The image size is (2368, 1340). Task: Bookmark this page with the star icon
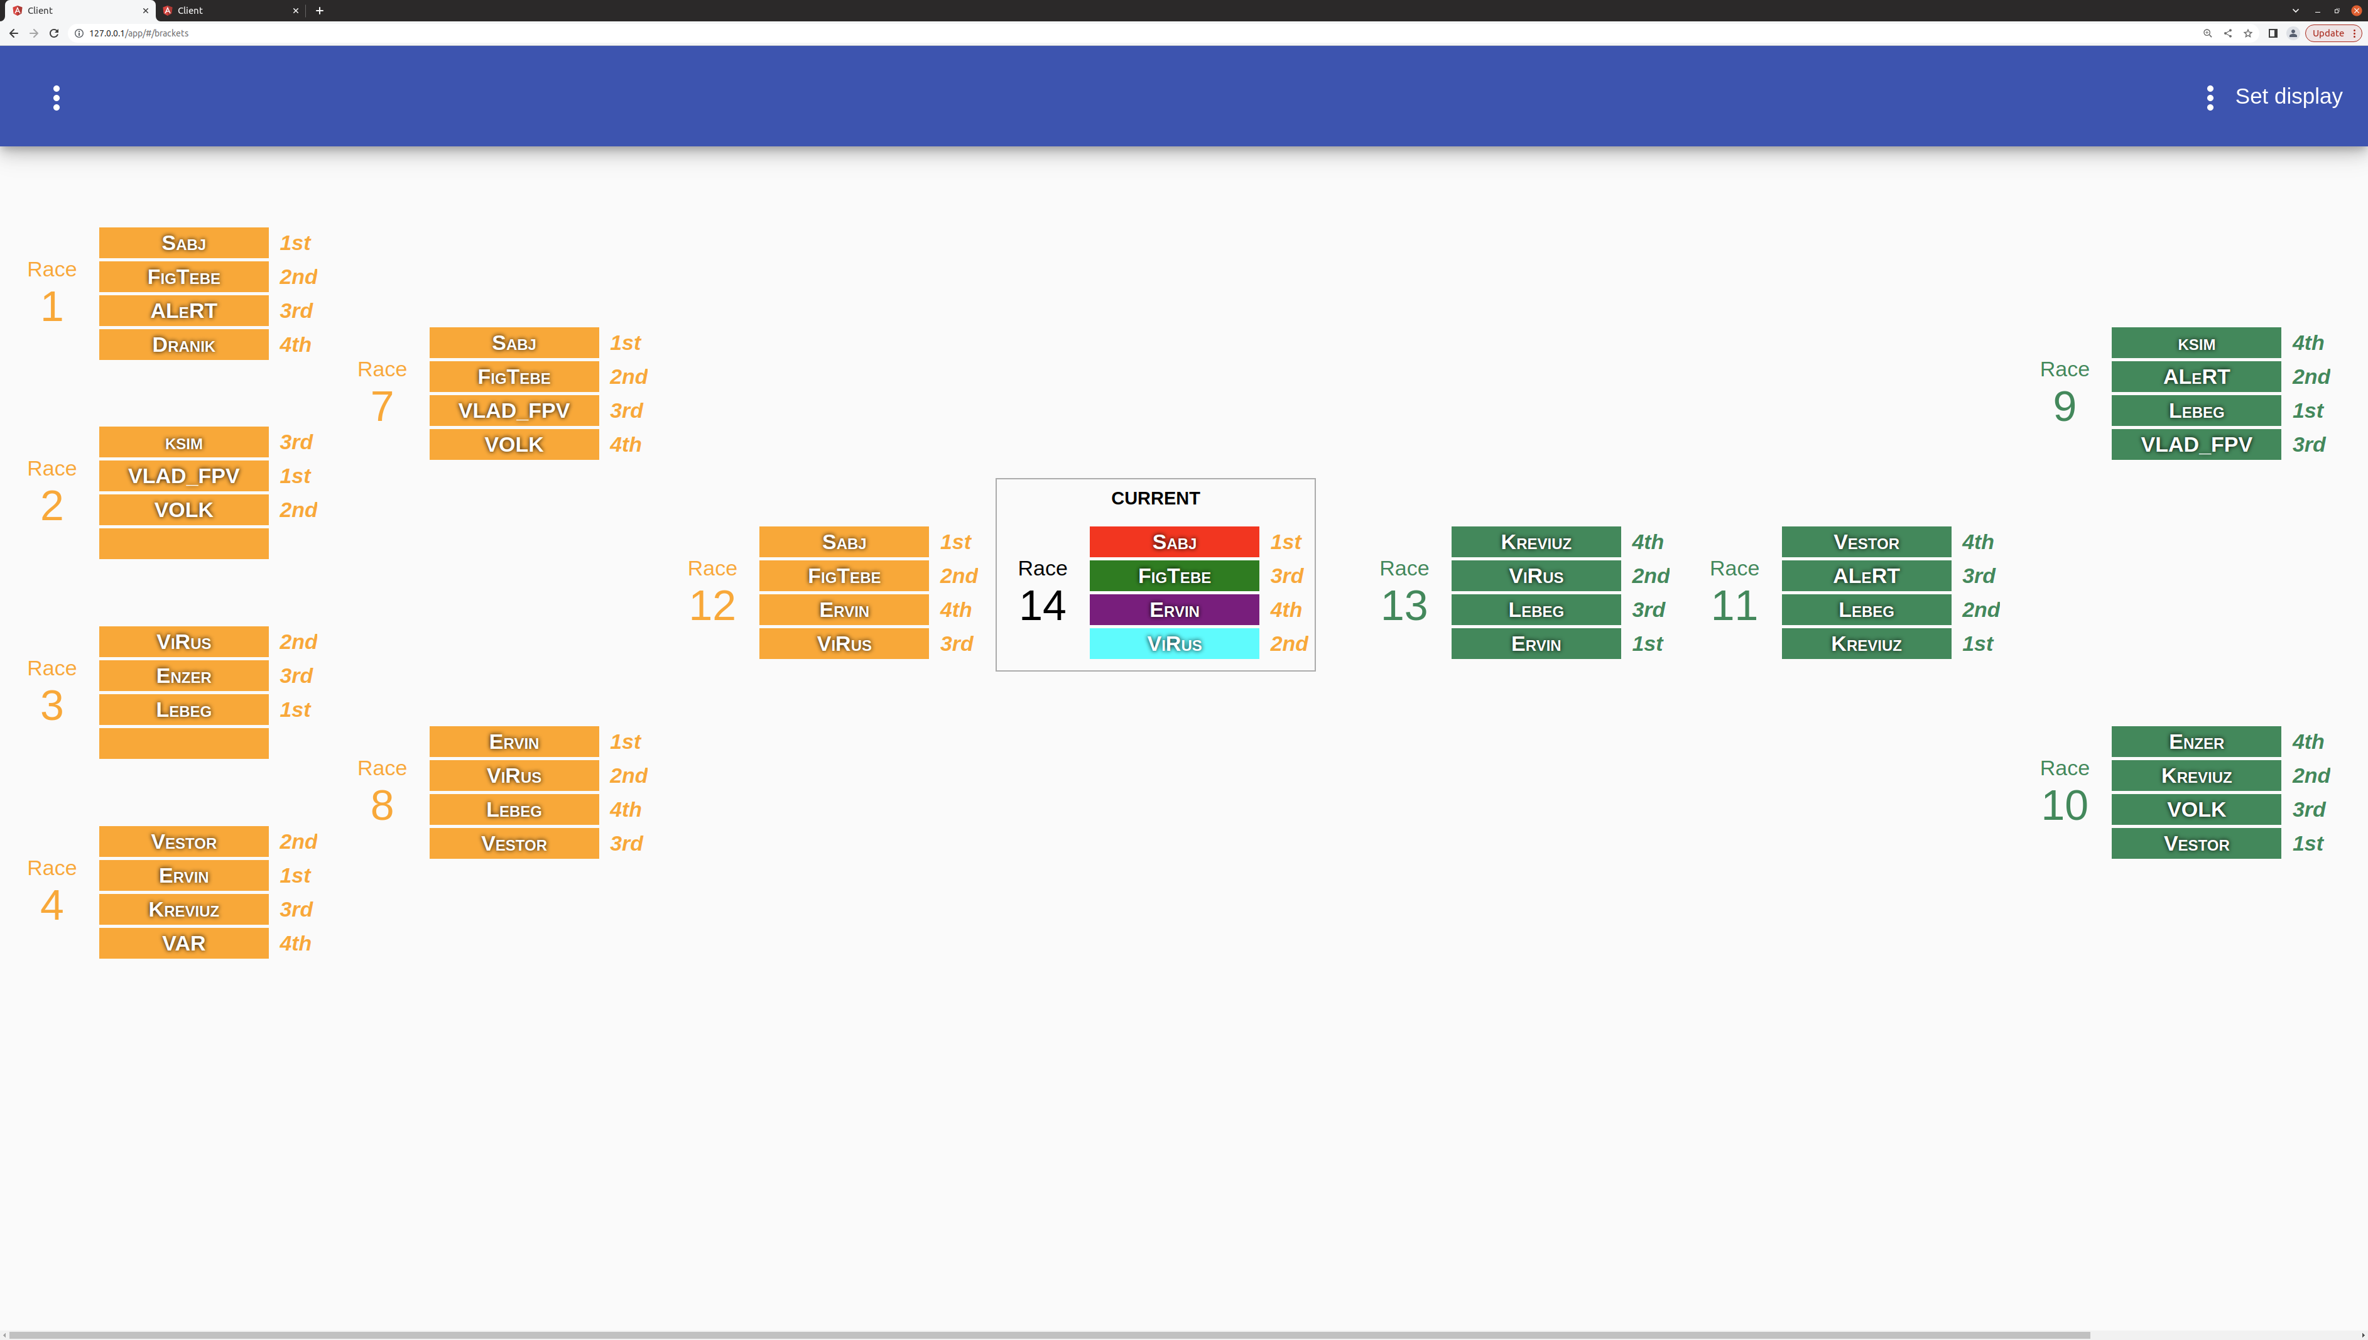[2247, 33]
